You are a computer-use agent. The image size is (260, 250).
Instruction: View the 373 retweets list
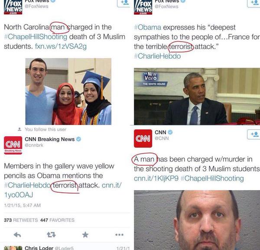[x=21, y=220]
